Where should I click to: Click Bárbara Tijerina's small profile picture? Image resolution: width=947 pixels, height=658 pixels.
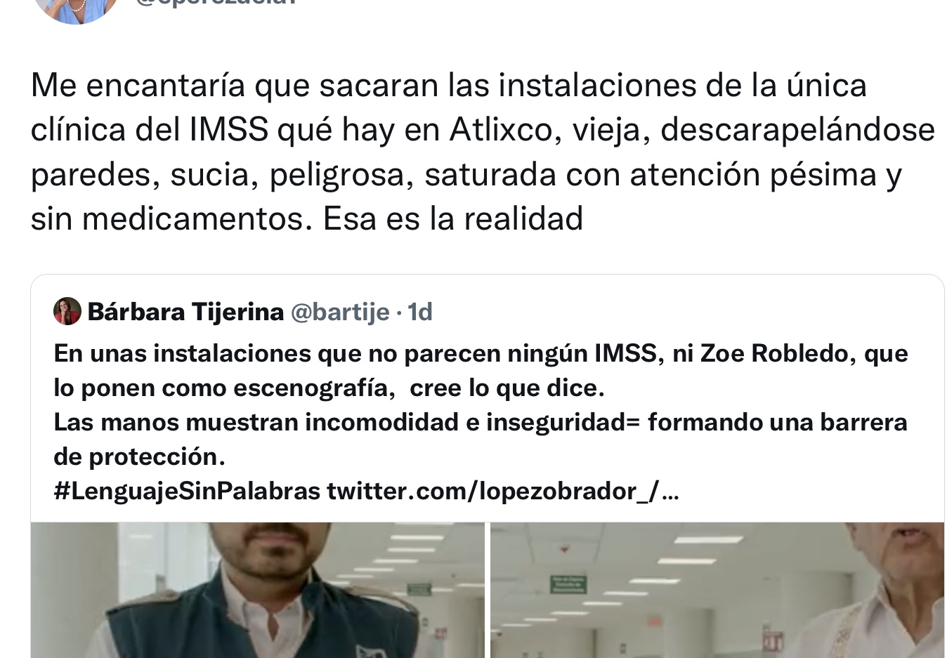pyautogui.click(x=67, y=311)
